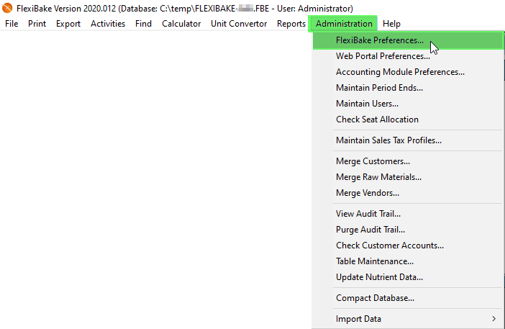This screenshot has width=505, height=329.
Task: Open Table Maintenance...
Action: [408, 261]
